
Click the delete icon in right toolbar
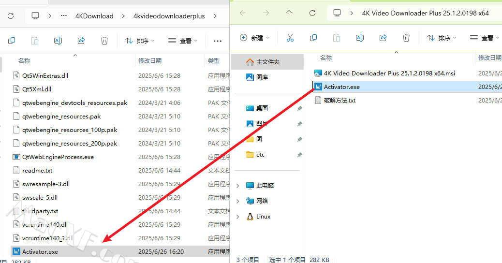[x=406, y=38]
